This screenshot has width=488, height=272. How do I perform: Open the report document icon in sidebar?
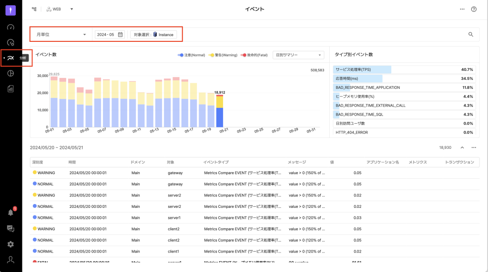pos(10,88)
